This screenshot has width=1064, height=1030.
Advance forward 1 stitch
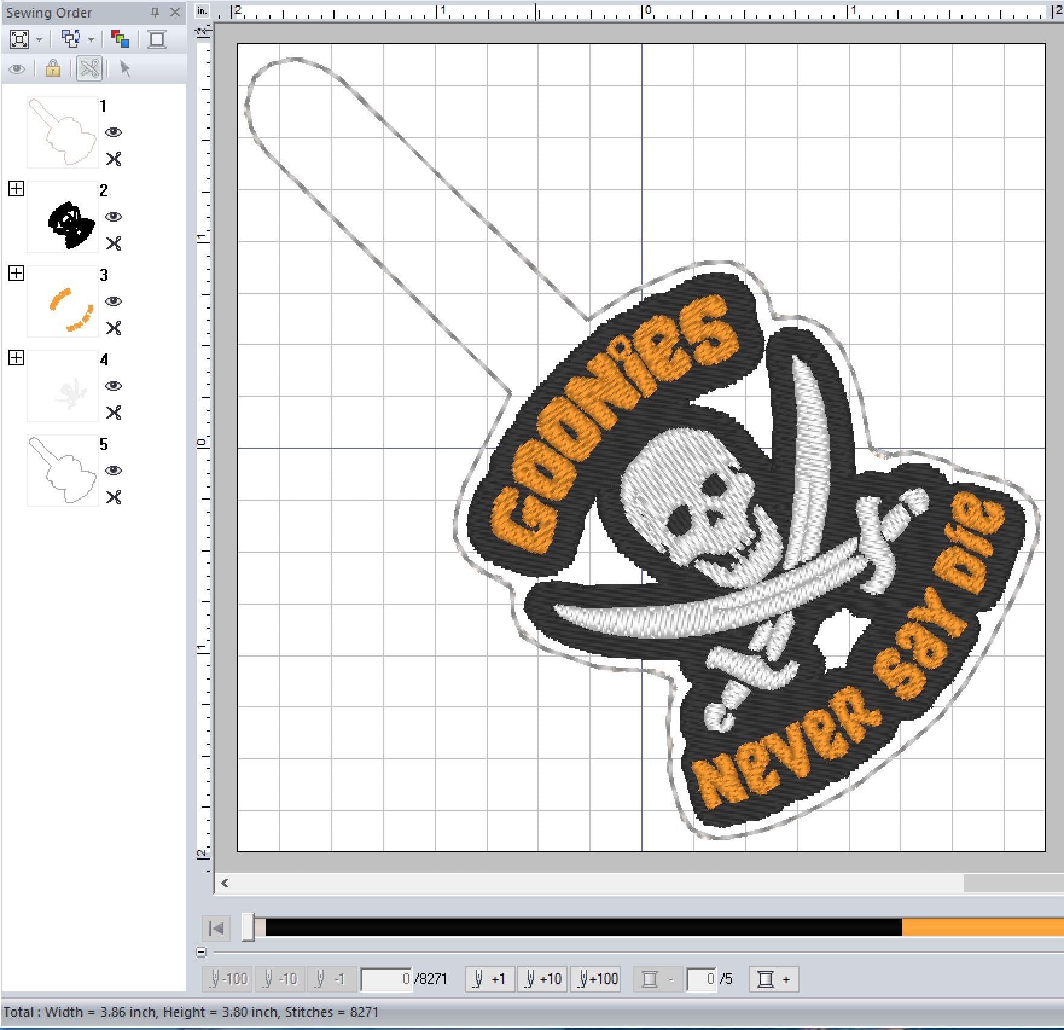click(x=490, y=979)
